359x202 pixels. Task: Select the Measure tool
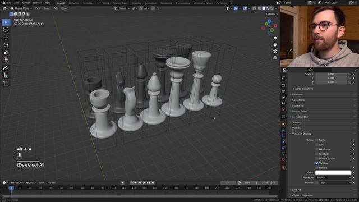click(x=6, y=75)
